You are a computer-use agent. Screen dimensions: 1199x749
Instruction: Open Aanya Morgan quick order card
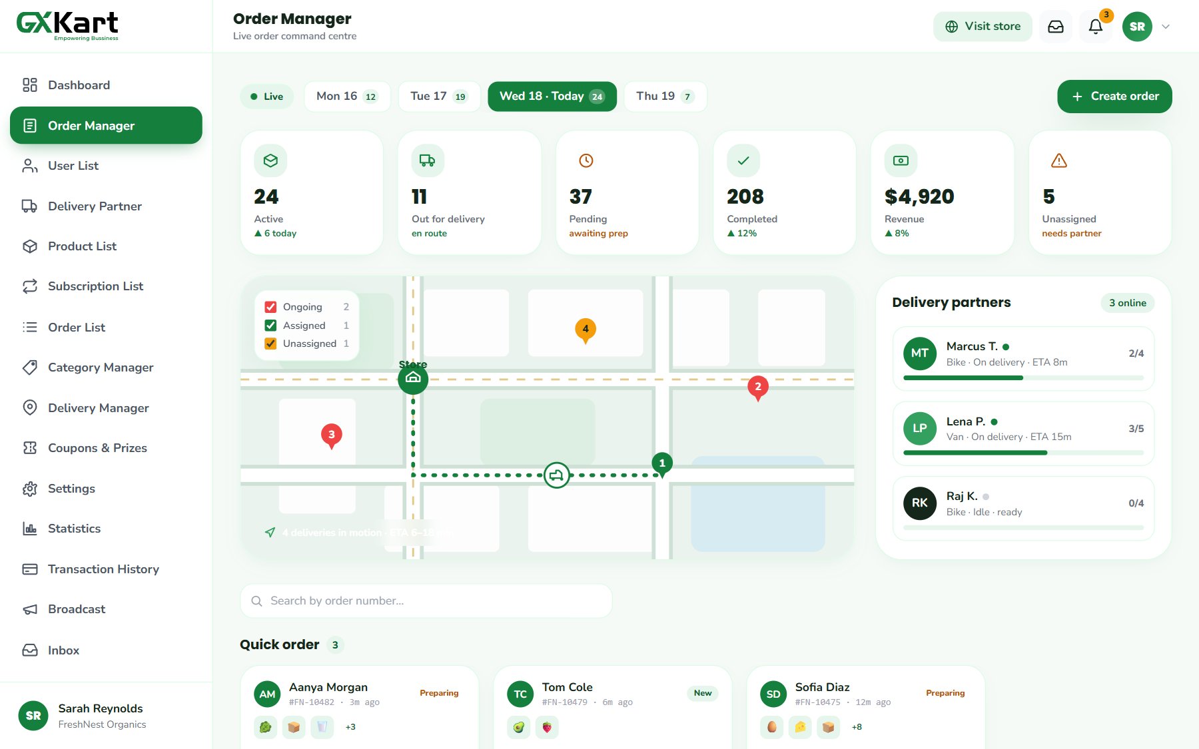[359, 708]
